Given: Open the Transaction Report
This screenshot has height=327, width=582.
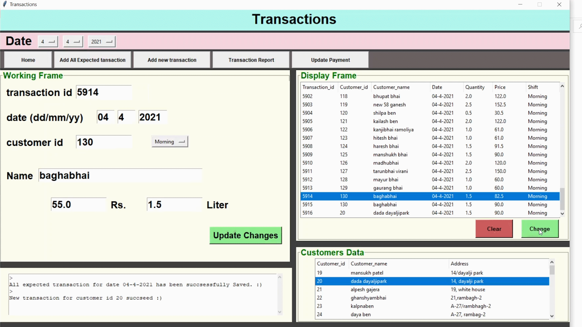Looking at the screenshot, I should (251, 60).
